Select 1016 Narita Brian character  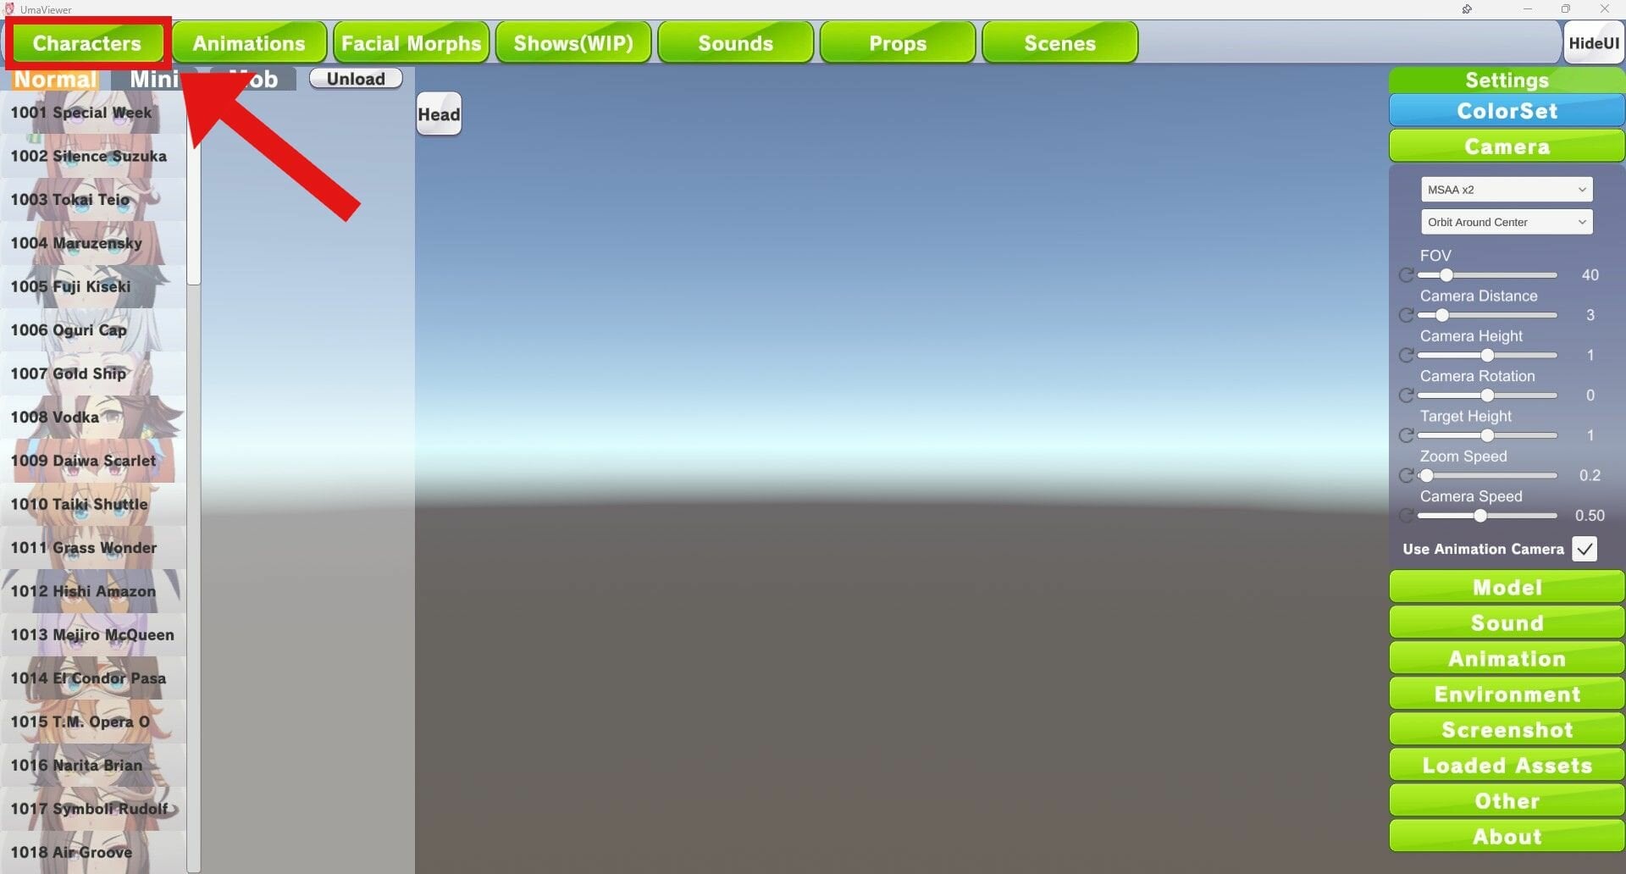coord(93,766)
